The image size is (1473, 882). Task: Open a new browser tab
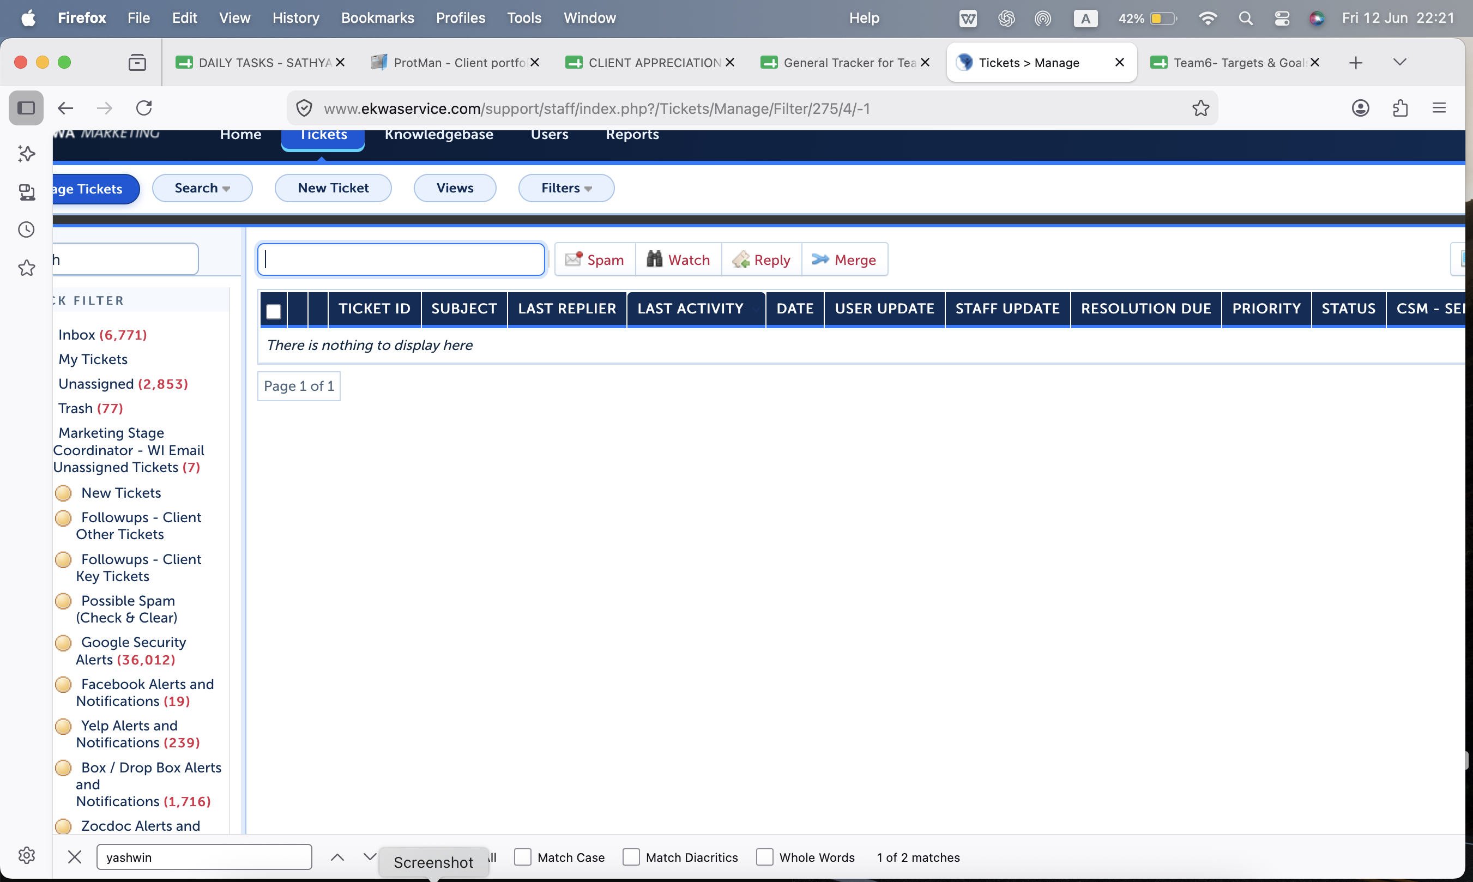1355,62
